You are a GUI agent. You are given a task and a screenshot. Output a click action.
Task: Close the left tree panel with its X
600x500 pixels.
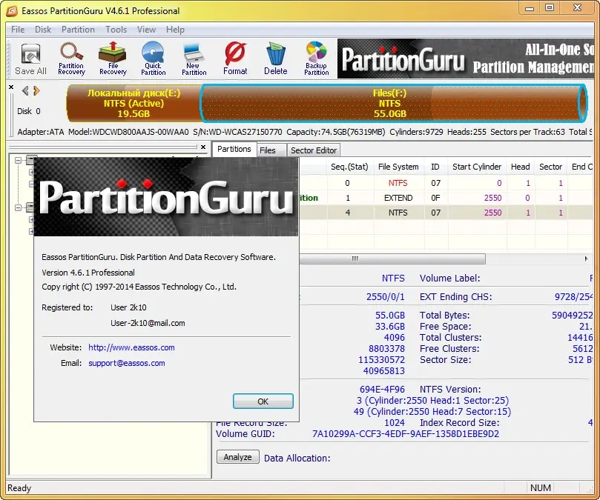(203, 147)
